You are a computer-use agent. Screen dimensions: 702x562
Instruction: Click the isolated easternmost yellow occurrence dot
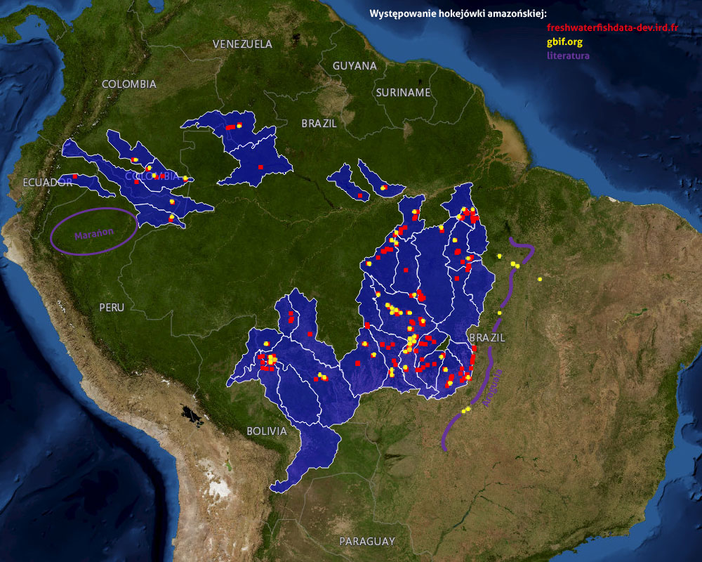tap(540, 280)
